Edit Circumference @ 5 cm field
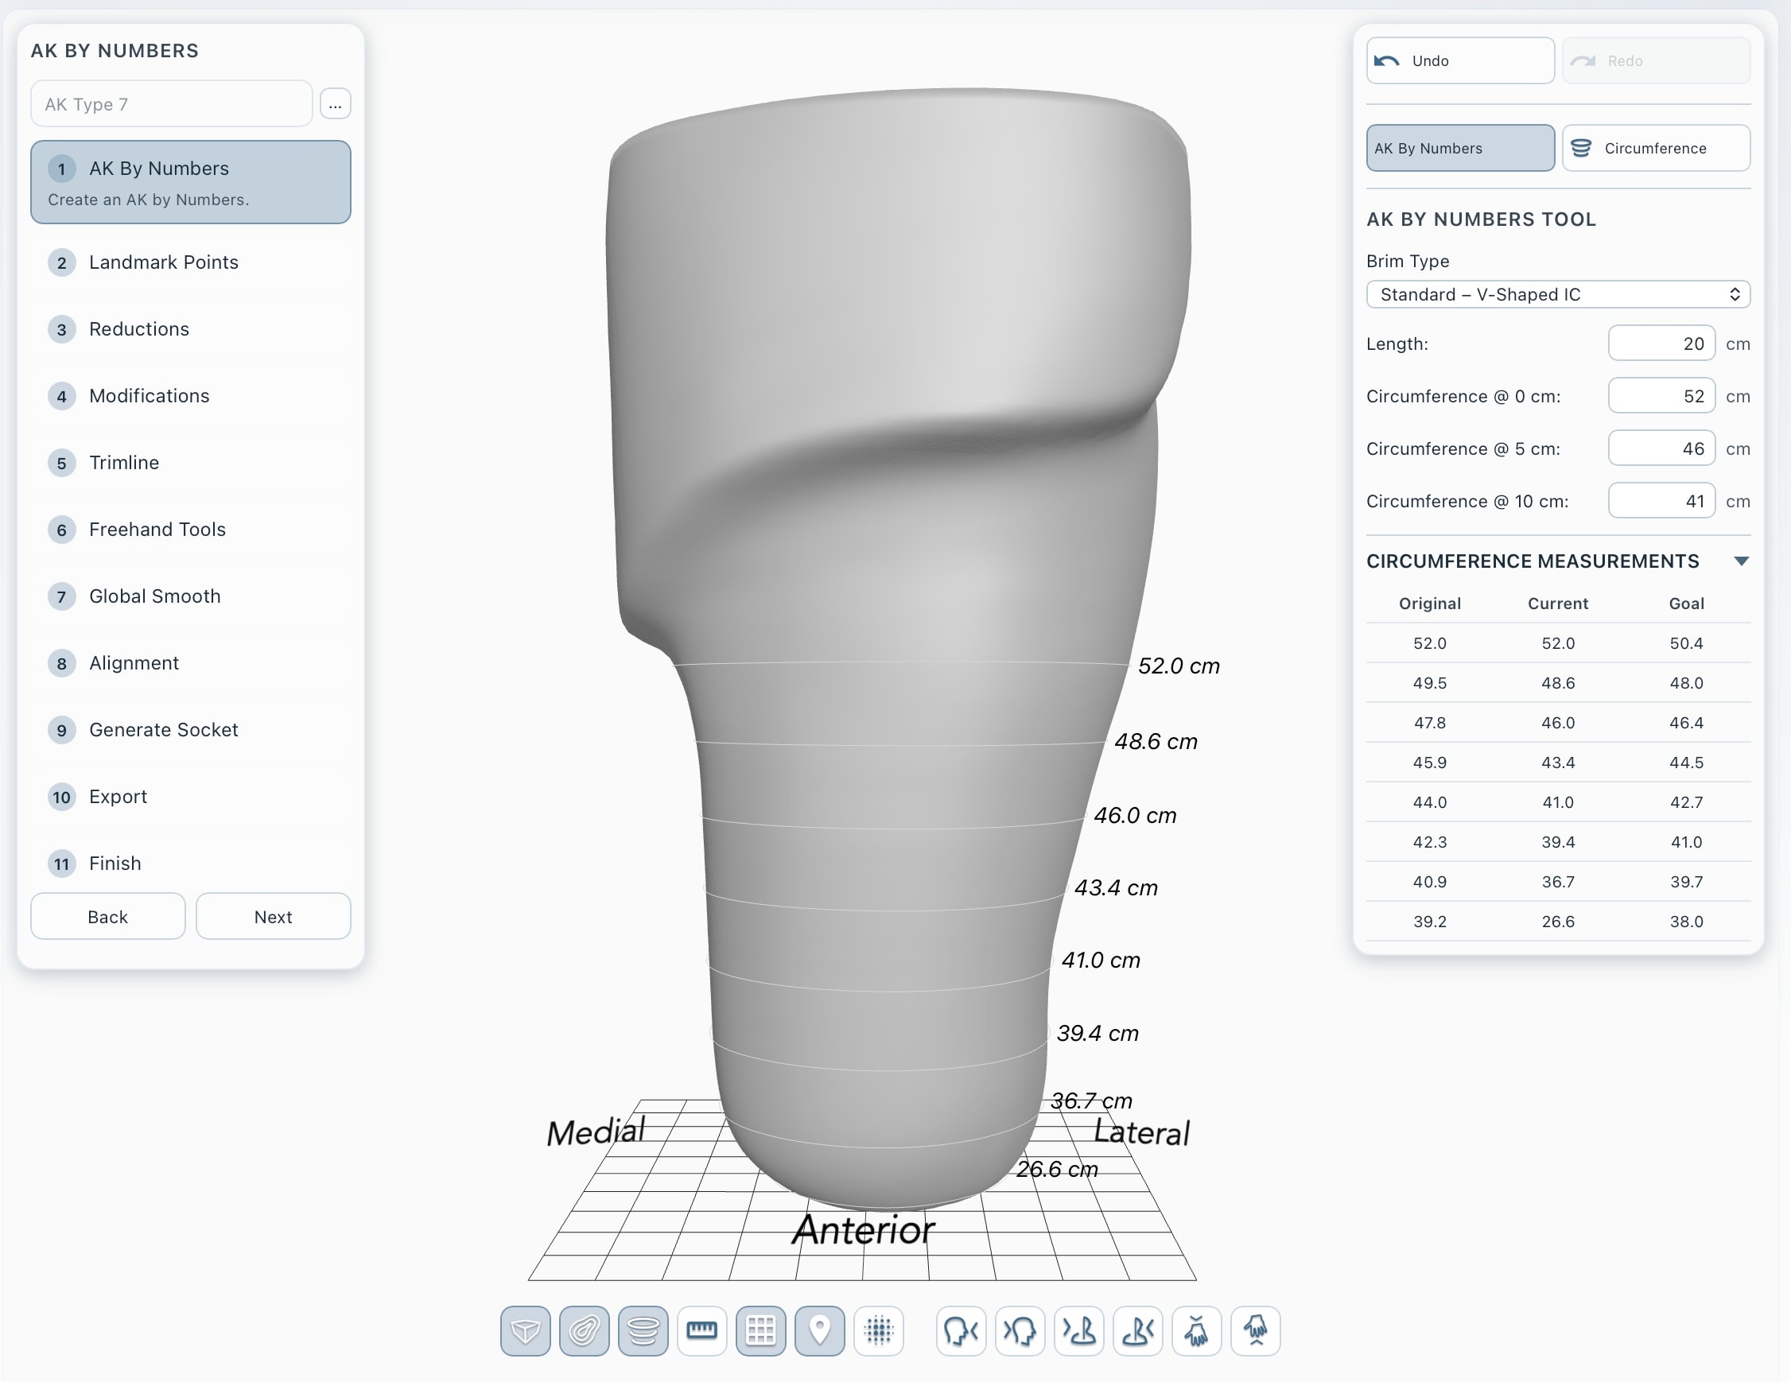The image size is (1791, 1382). pos(1661,449)
